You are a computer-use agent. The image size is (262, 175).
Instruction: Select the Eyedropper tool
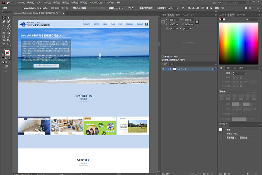pos(9,36)
